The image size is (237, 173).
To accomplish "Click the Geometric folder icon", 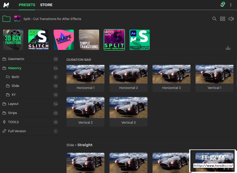I will coord(4,59).
